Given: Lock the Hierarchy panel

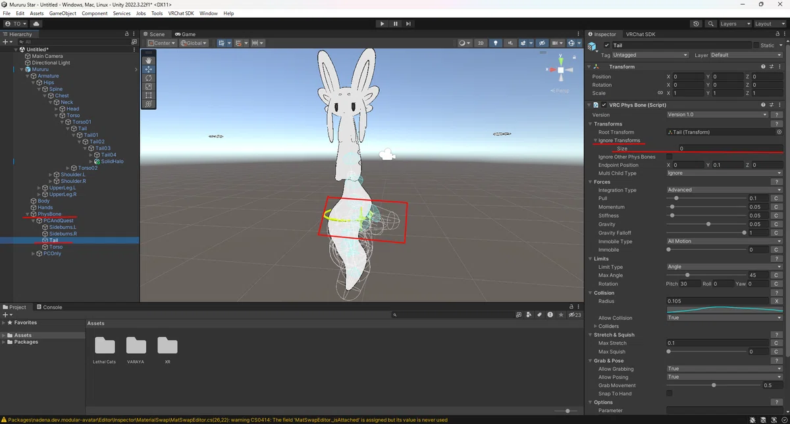Looking at the screenshot, I should tap(127, 34).
